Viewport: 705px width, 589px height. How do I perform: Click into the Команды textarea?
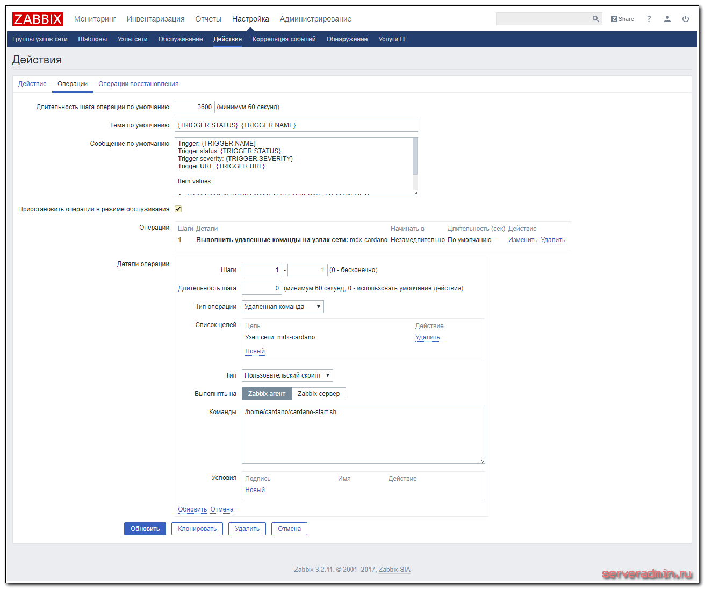[x=363, y=435]
